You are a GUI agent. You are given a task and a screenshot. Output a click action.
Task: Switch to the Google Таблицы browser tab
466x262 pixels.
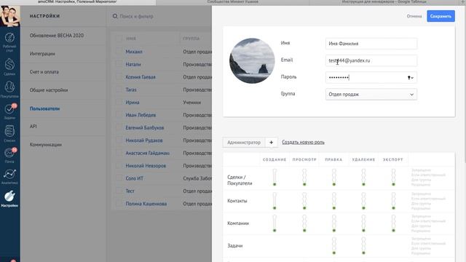384,2
